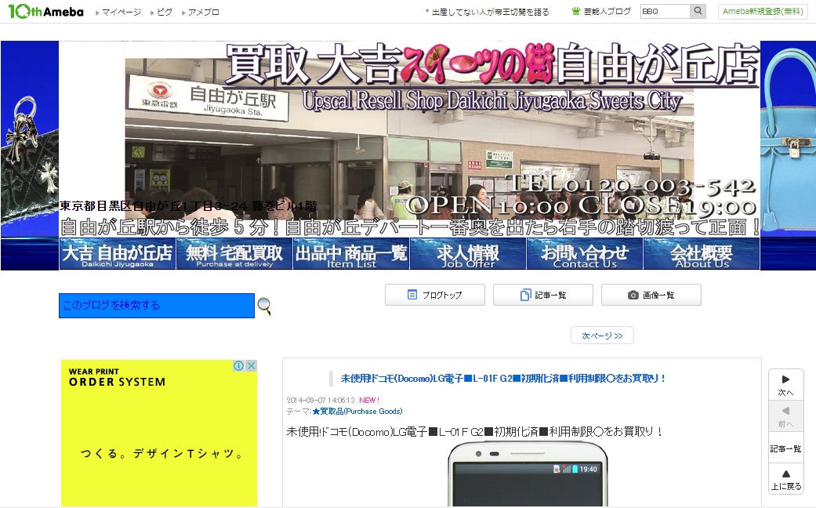
Task: Click into the blue blog search field
Action: click(157, 306)
